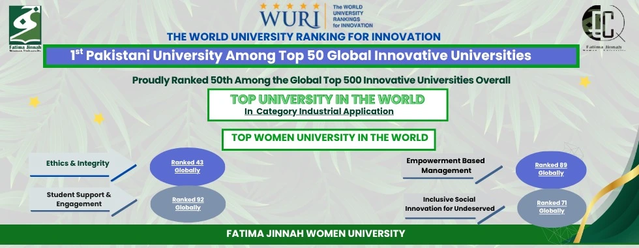Screen dimensions: 639x248
Task: Click the 'TOP UNIVERSITY IN THE WORLD' heading
Action: [327, 99]
